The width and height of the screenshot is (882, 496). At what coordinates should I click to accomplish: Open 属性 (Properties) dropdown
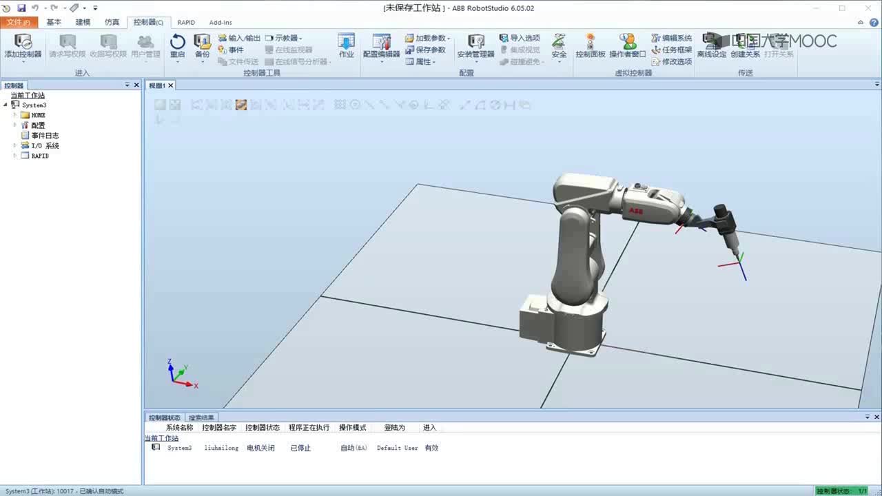coord(420,61)
